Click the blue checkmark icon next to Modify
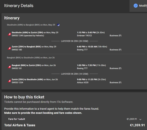This screenshot has width=147, height=130. pyautogui.click(x=136, y=6)
